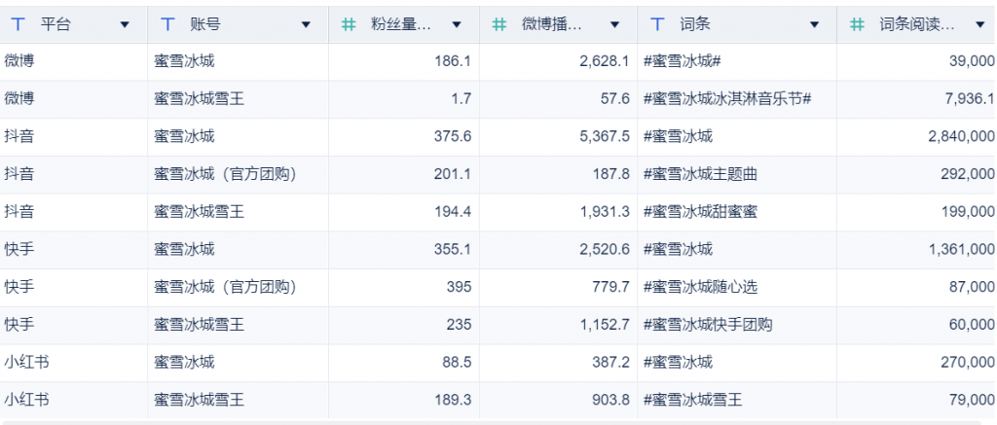Click the reading count 270,000
This screenshot has width=997, height=425.
coord(968,362)
